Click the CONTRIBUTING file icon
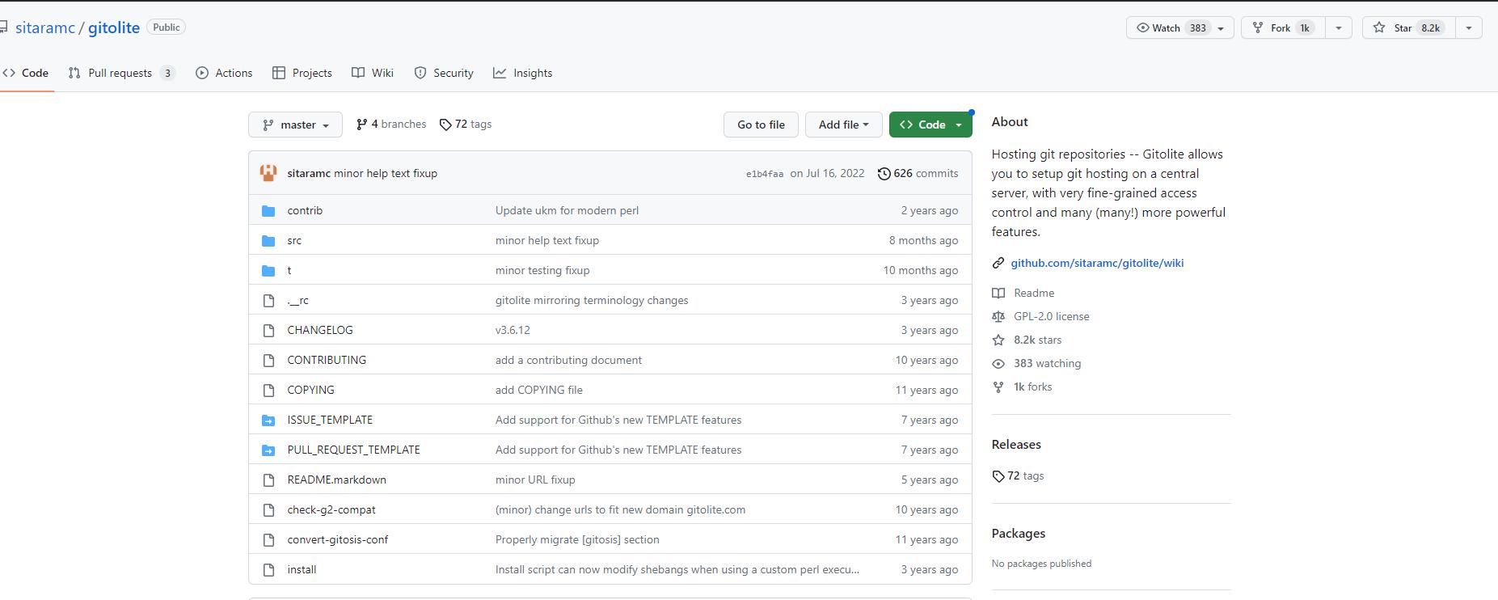The height and width of the screenshot is (600, 1498). [268, 361]
